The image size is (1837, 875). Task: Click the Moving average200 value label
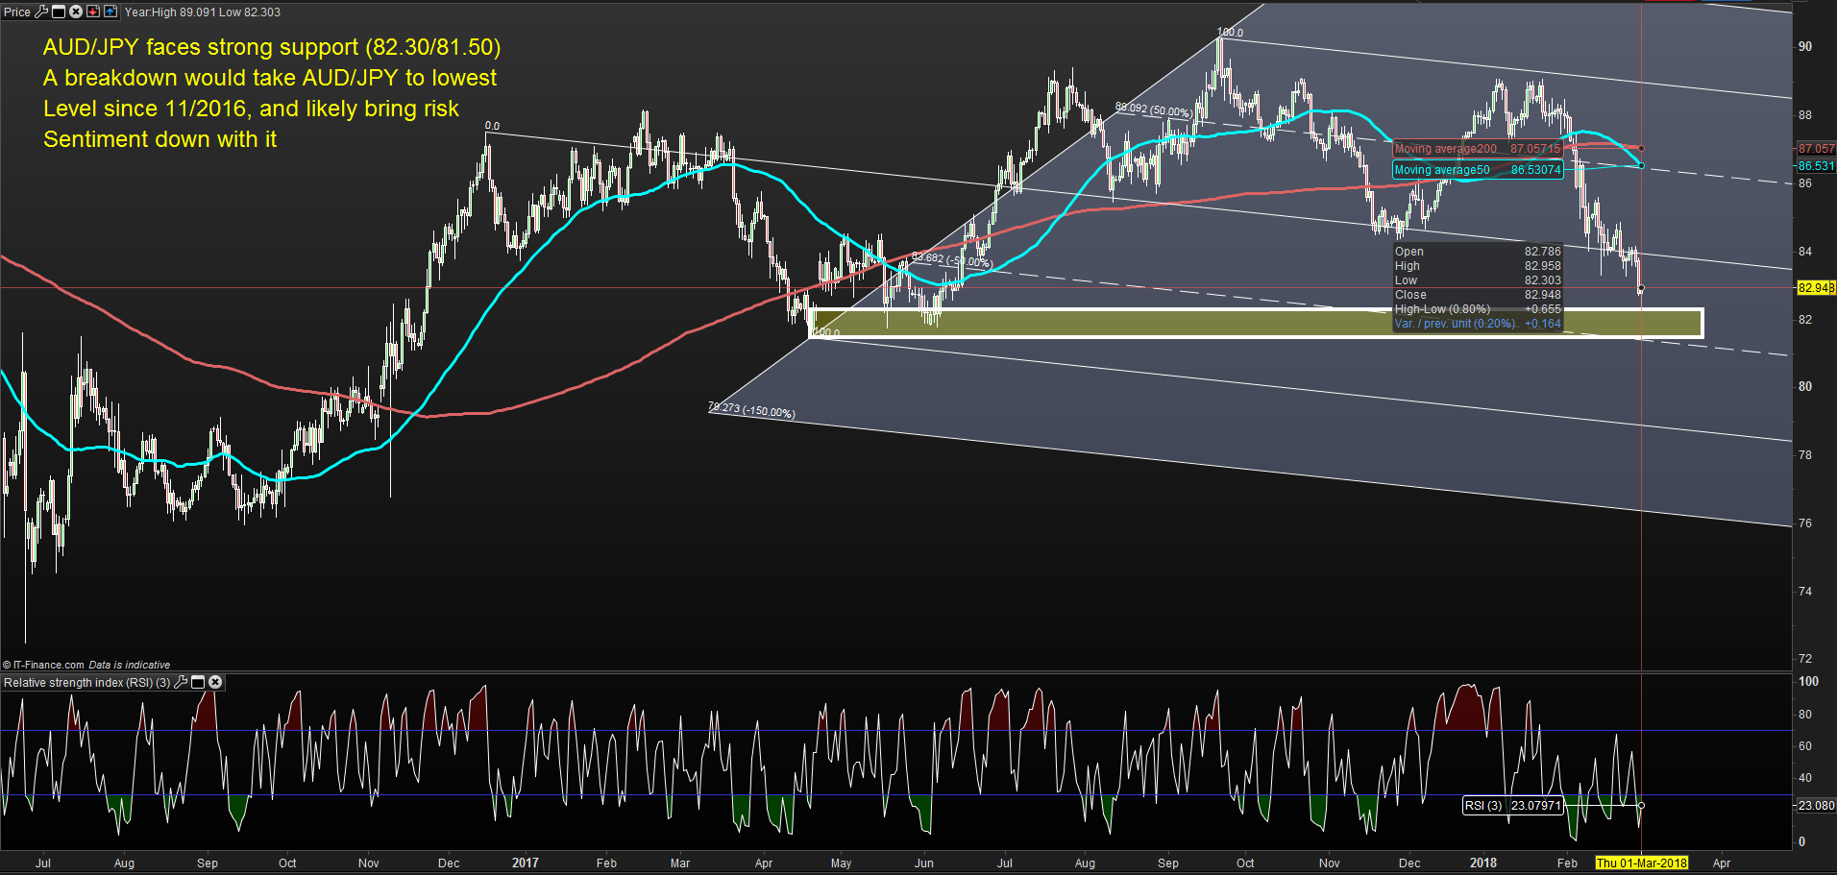(1478, 149)
